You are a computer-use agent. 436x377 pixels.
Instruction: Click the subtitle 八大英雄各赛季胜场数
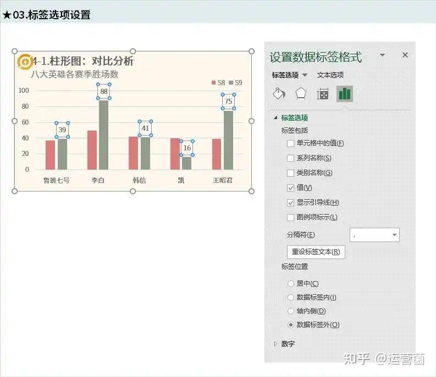(75, 74)
